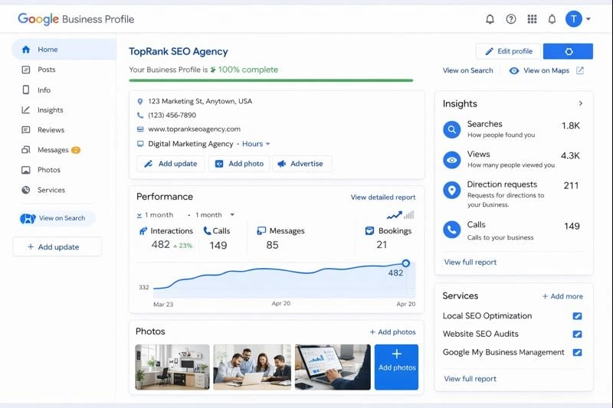The image size is (613, 408).
Task: Click the bell icon beside the avatar
Action: pyautogui.click(x=552, y=18)
